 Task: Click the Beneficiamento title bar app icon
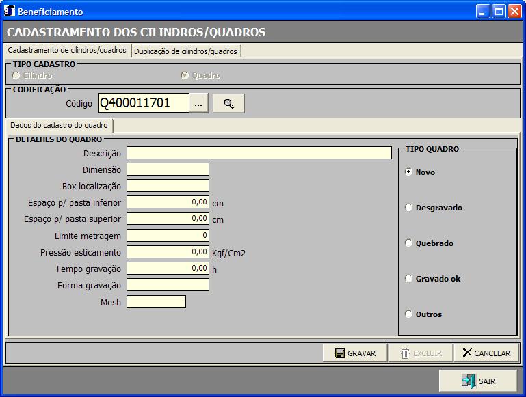coord(10,12)
